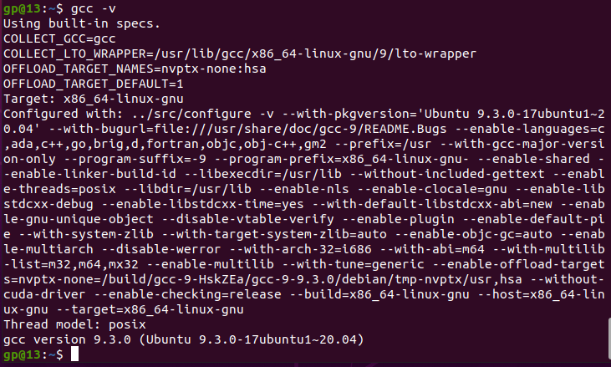Click the 'Thread model: posix' line

[75, 325]
